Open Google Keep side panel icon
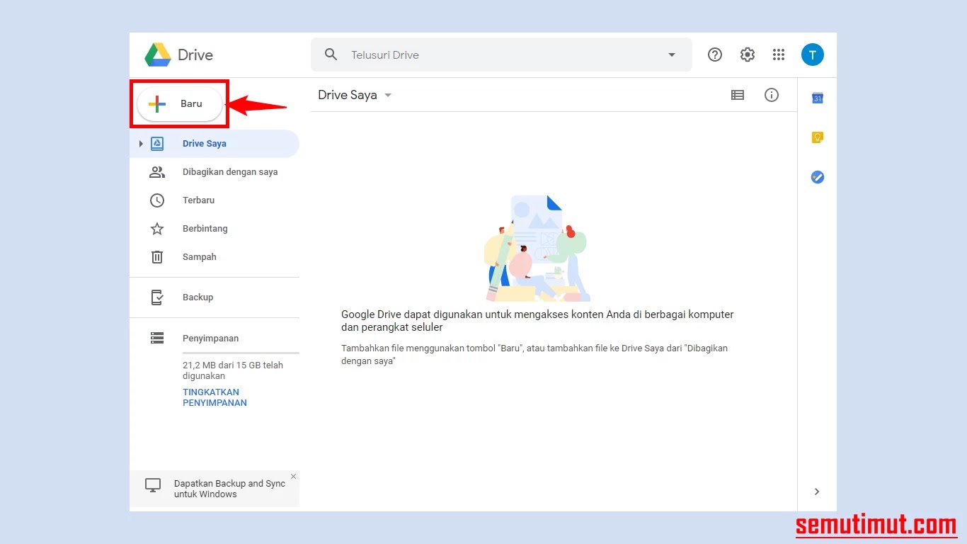This screenshot has height=544, width=967. [x=818, y=137]
